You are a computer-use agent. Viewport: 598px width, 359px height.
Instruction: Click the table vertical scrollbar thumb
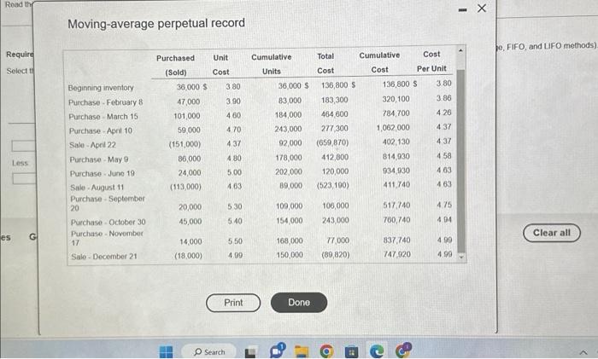[461, 160]
